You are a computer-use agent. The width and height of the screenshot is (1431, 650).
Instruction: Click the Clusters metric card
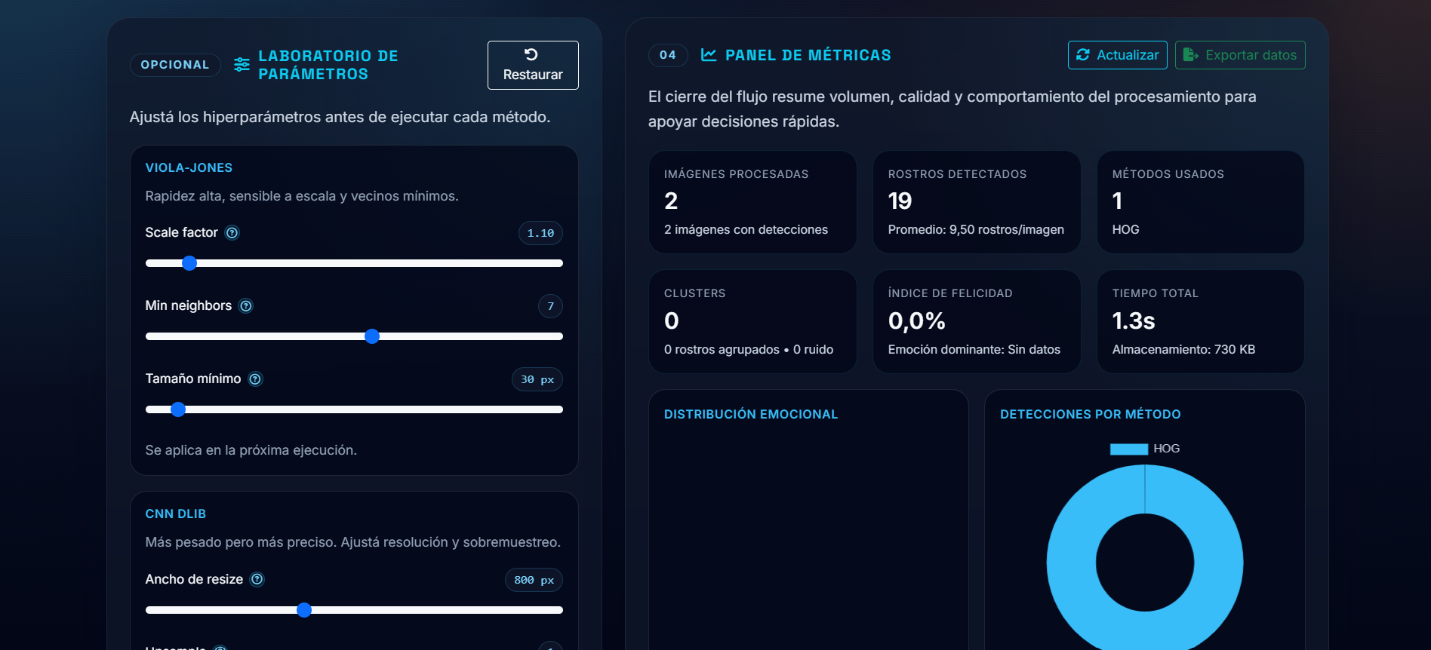pos(752,322)
